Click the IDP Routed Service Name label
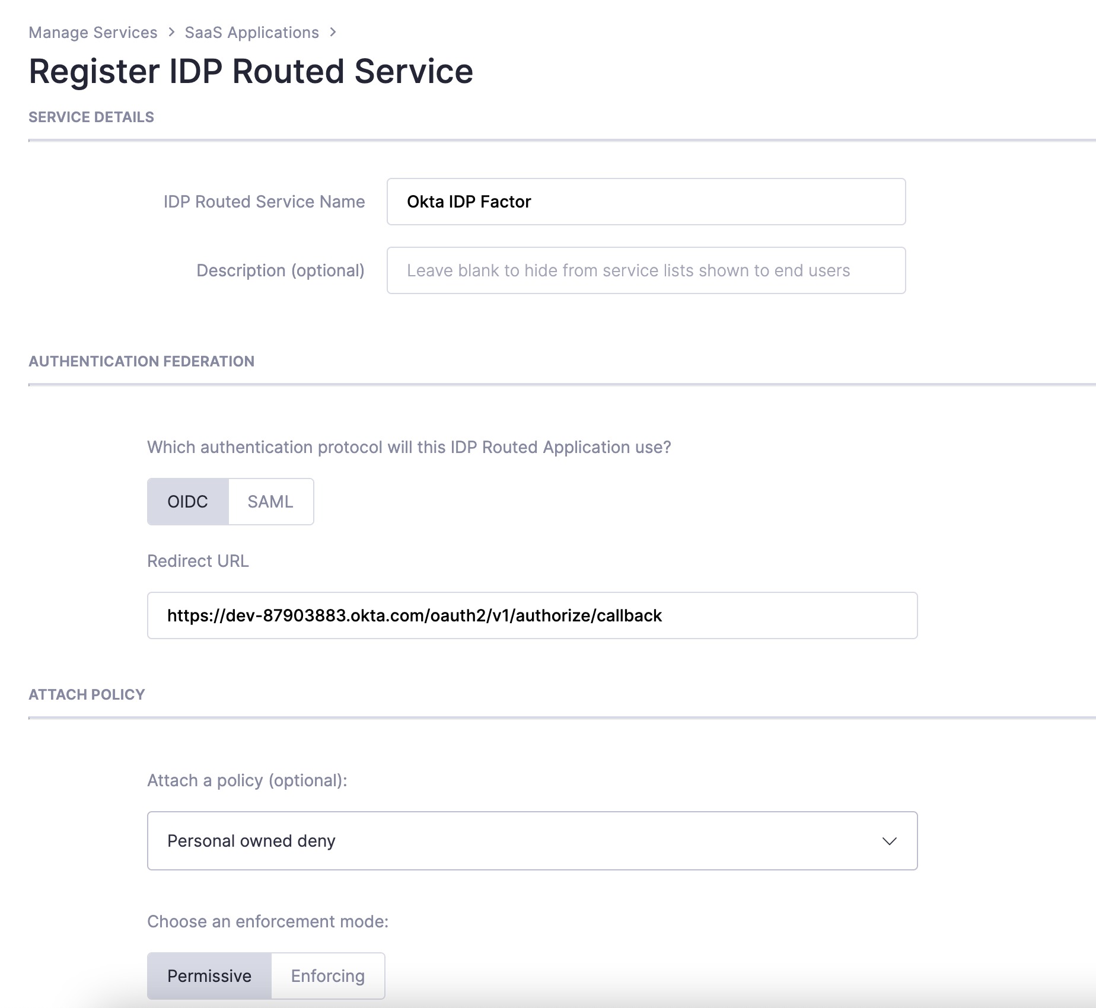 coord(265,202)
